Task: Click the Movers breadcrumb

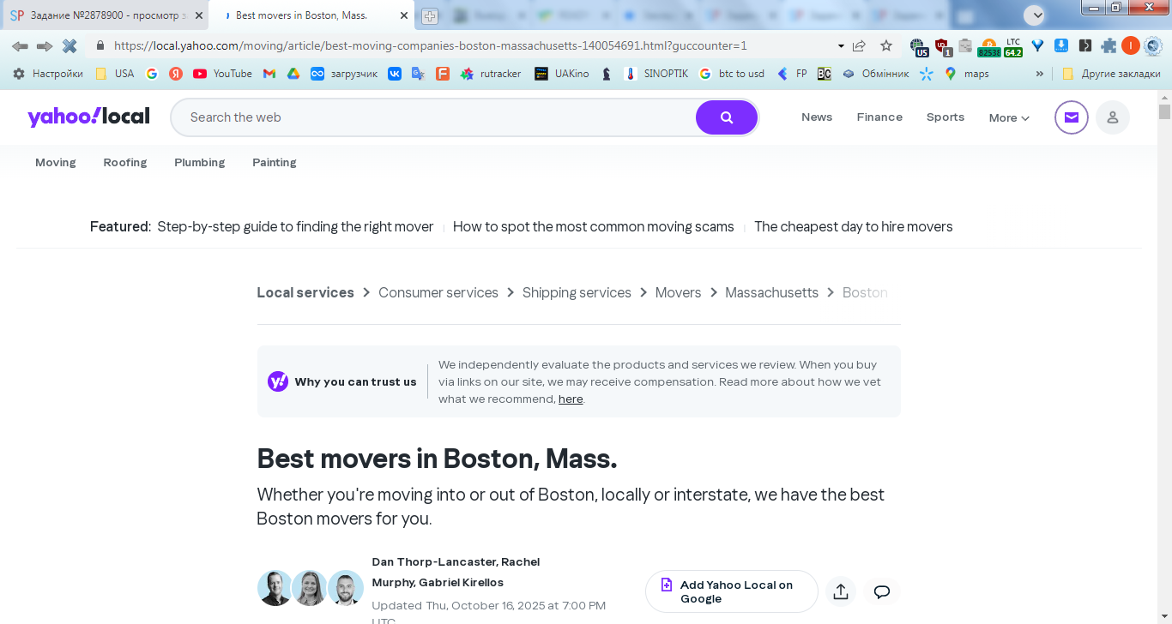Action: pyautogui.click(x=679, y=293)
